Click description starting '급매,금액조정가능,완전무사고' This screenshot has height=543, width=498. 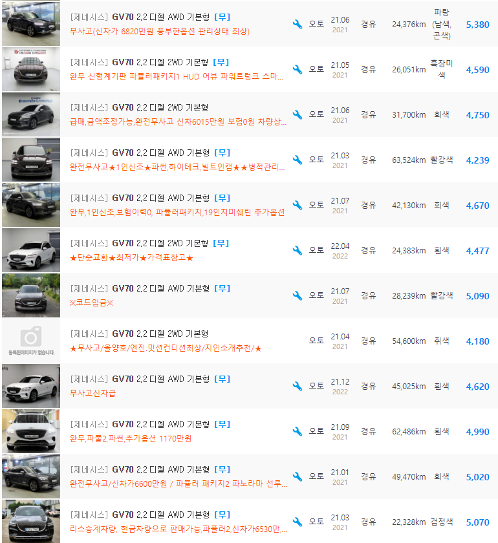pyautogui.click(x=178, y=122)
